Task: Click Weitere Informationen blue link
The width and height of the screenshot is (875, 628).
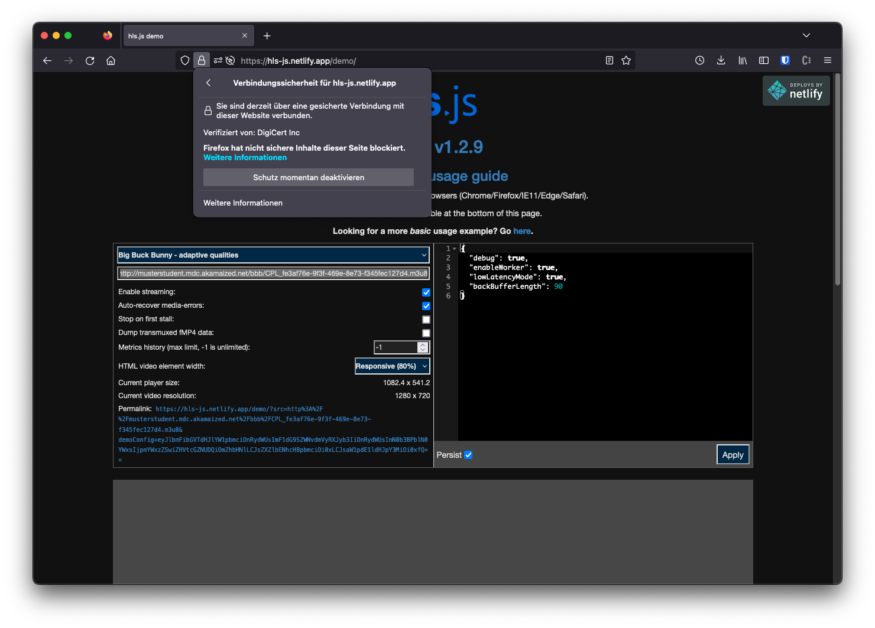Action: click(245, 158)
